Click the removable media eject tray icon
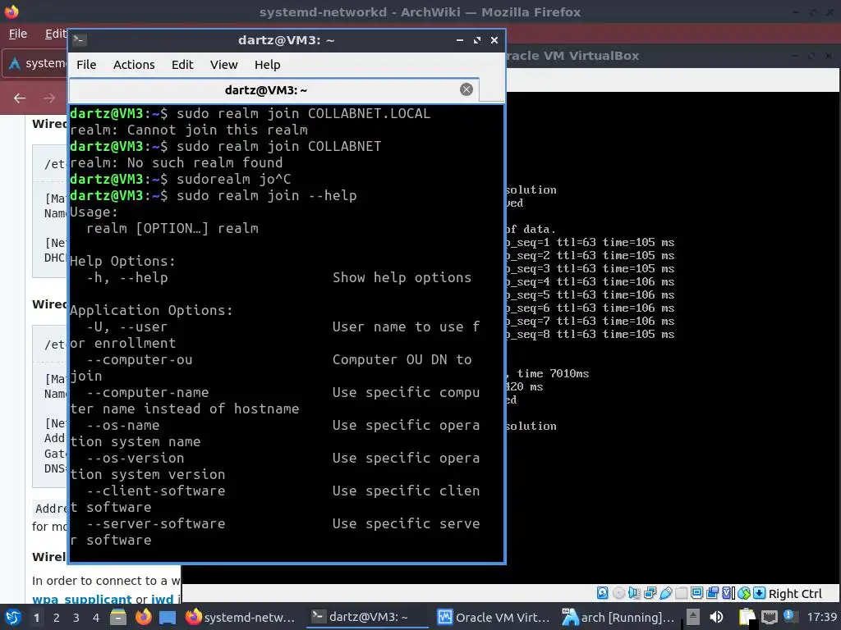 click(x=693, y=617)
